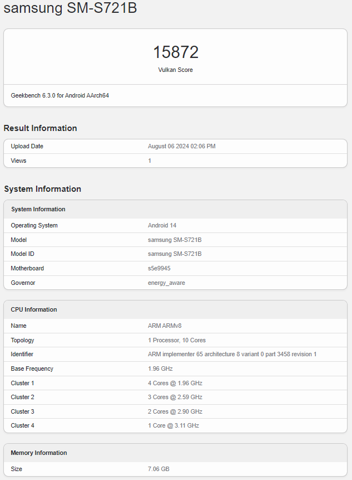Click the ARM ARMv8 name value

click(165, 326)
